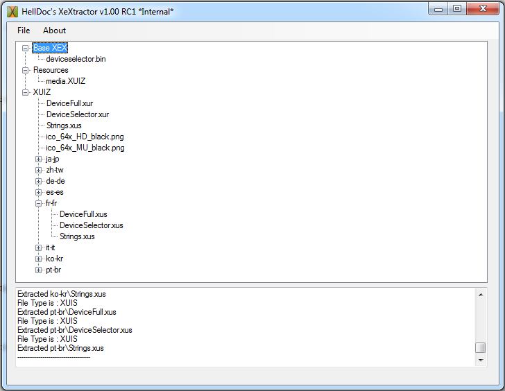Collapse the Resources tree node

(26, 70)
